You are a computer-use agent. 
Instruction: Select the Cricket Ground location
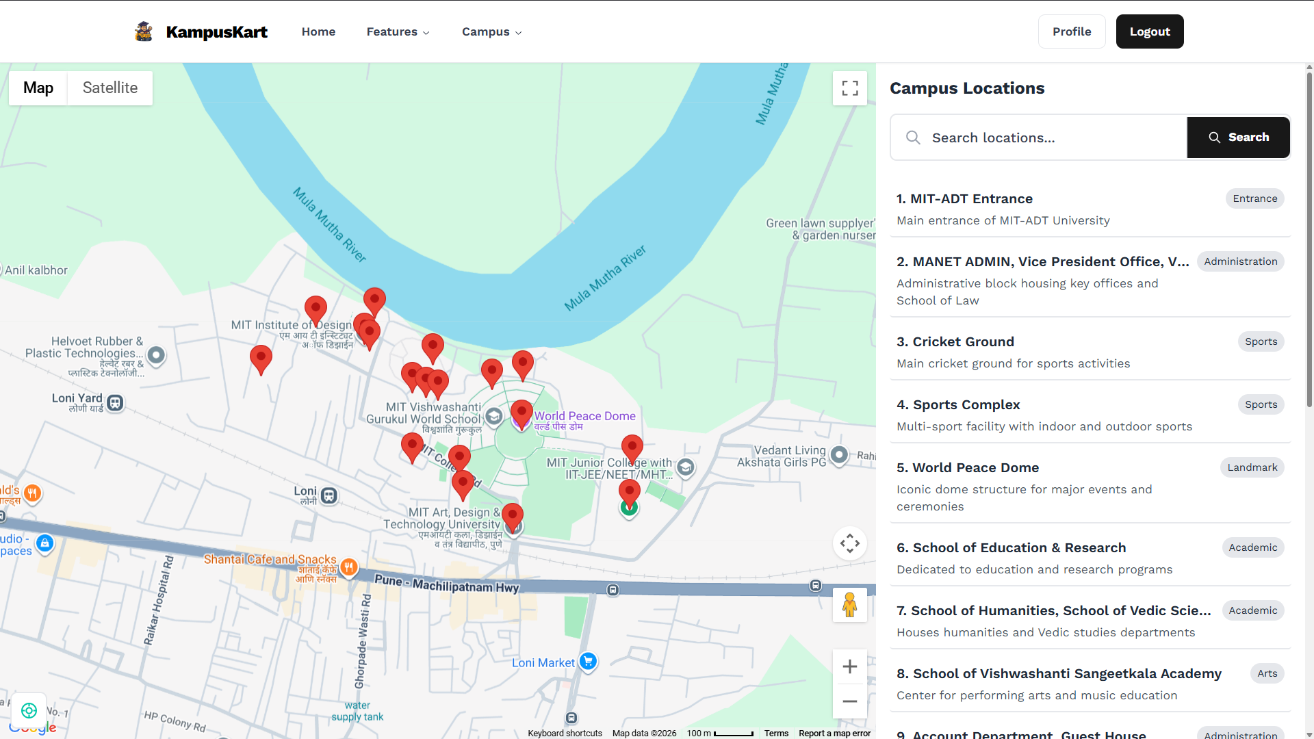pyautogui.click(x=1090, y=352)
